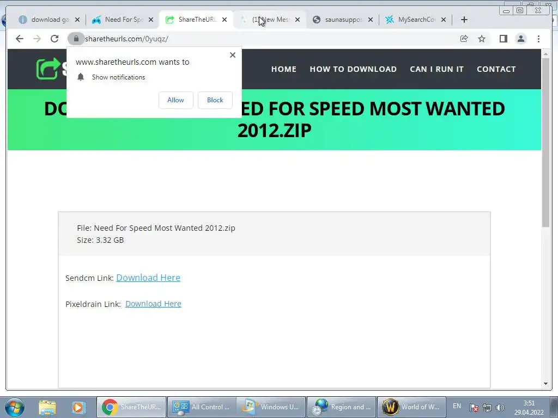The height and width of the screenshot is (418, 558).
Task: Click the Sendcm Download Here link
Action: (x=148, y=278)
